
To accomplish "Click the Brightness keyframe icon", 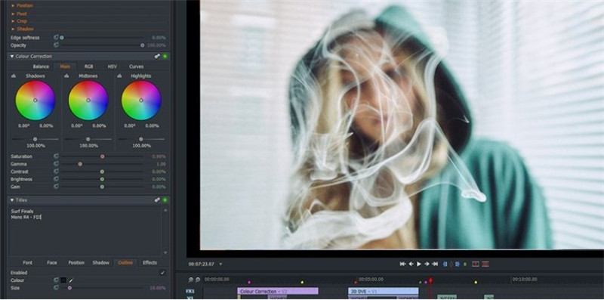I will [56, 179].
